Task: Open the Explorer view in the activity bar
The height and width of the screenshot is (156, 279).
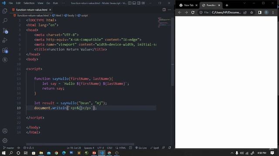Action: [x=5, y=11]
